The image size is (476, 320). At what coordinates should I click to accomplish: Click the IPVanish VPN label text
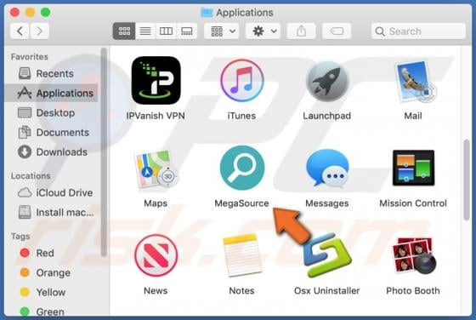pos(156,116)
